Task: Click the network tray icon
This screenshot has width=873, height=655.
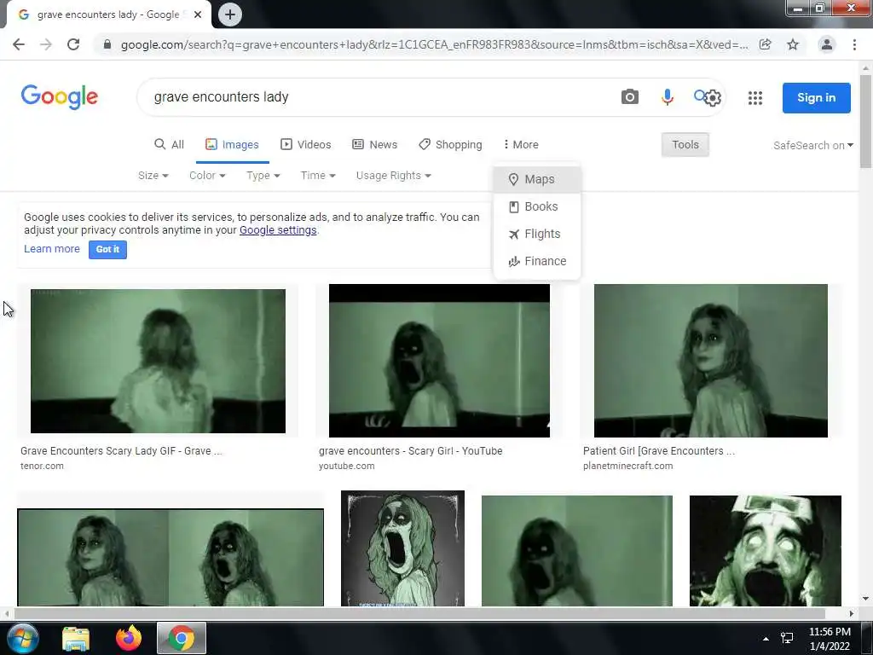Action: coord(787,638)
